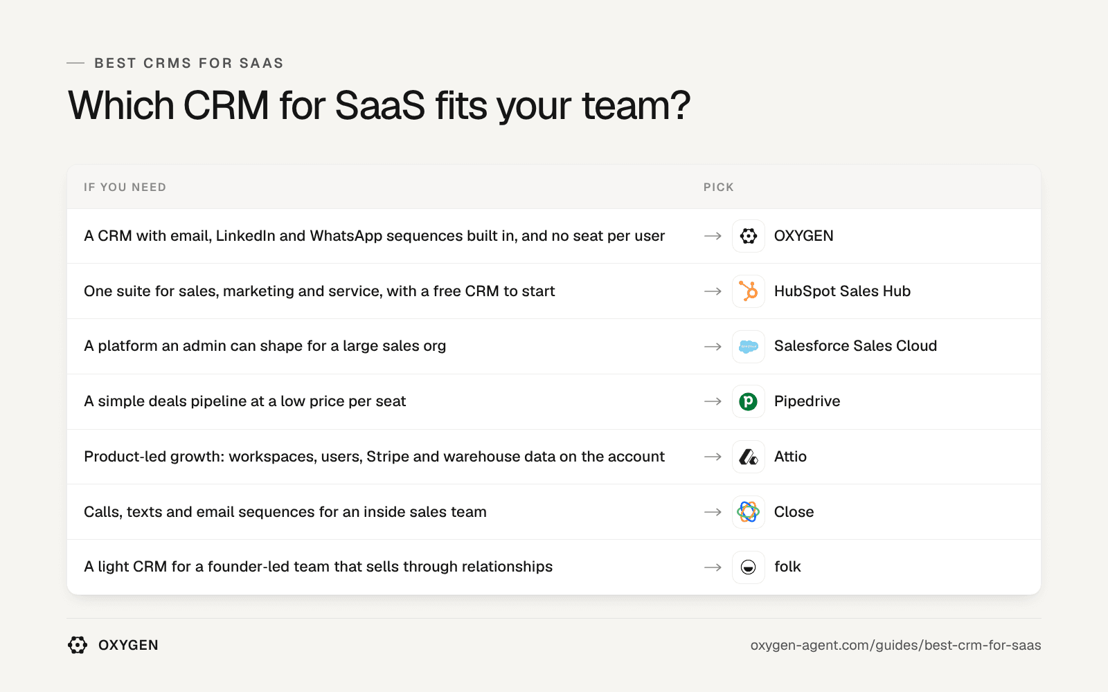Click the OXYGEN wordmark in the footer
The width and height of the screenshot is (1108, 692).
128,645
